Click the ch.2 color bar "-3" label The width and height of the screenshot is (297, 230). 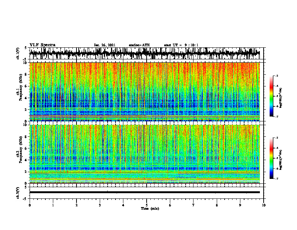click(x=276, y=138)
